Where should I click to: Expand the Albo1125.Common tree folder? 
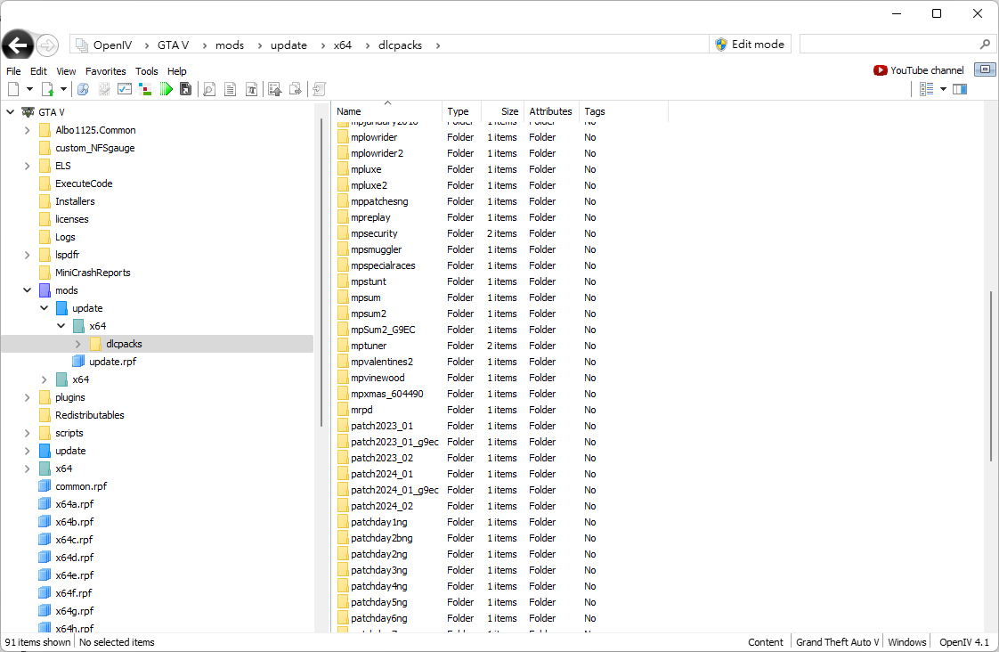(x=27, y=130)
